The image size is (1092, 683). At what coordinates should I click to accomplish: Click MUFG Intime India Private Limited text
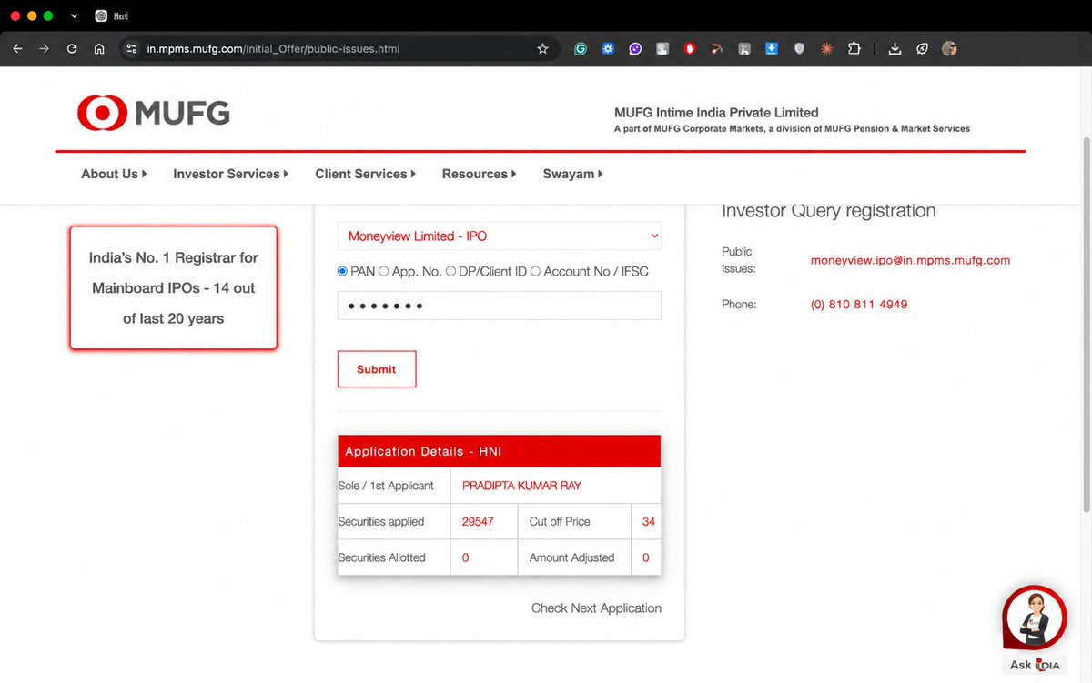click(x=716, y=113)
